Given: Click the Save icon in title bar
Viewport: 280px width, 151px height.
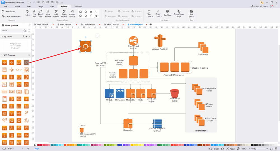Looking at the screenshot, I should point(48,2).
